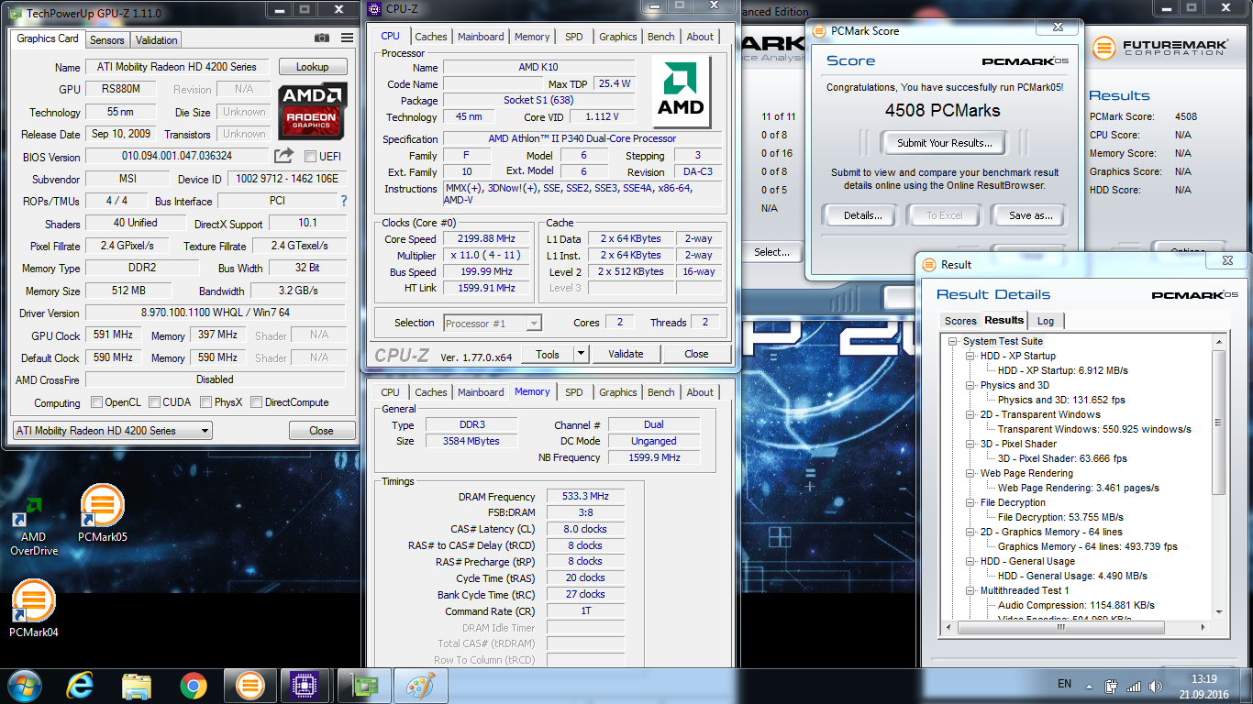The image size is (1253, 704).
Task: Select the PCMark05 desktop icon
Action: point(103,513)
